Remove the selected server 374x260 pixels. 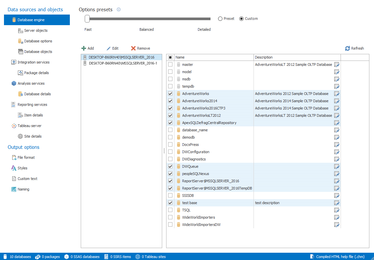point(140,48)
